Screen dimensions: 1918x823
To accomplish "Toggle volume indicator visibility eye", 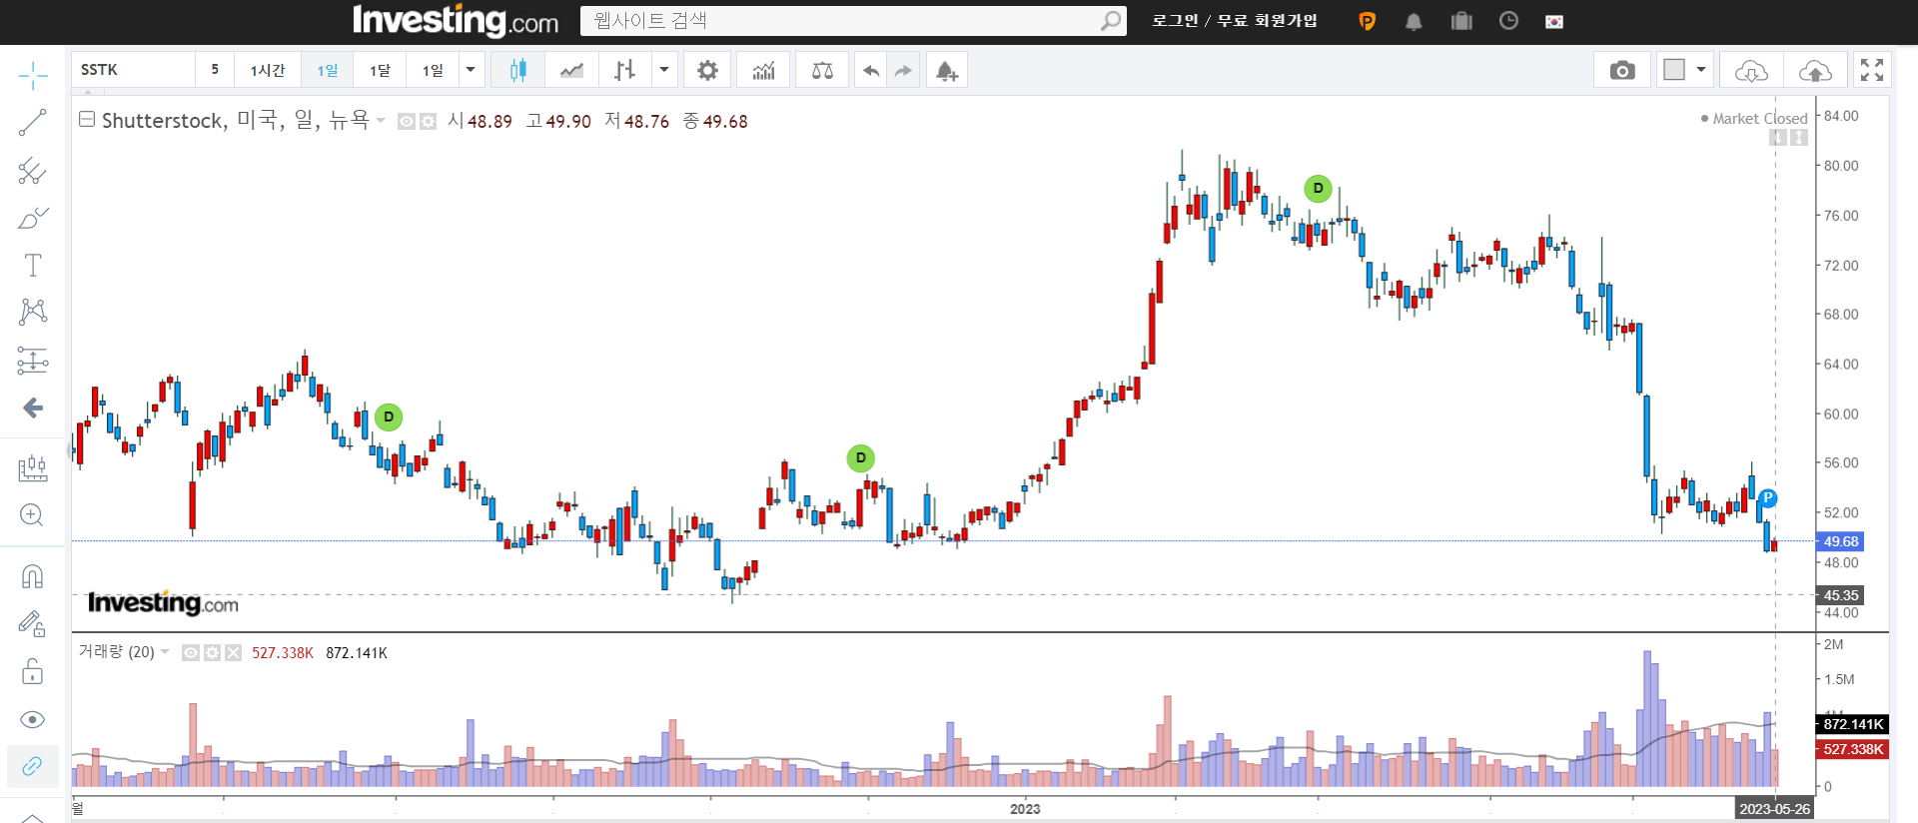I will [191, 652].
